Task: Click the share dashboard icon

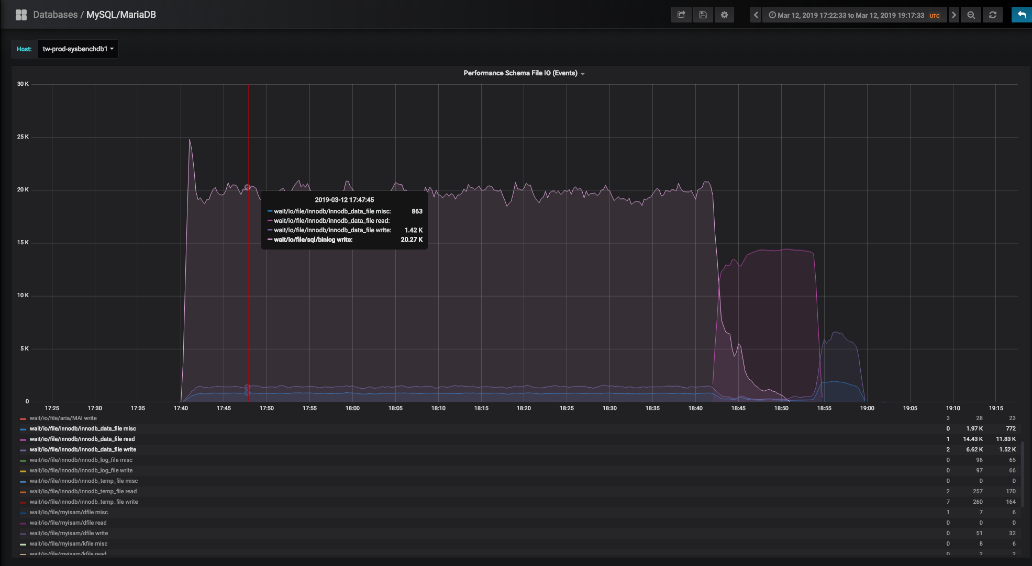Action: pyautogui.click(x=681, y=15)
